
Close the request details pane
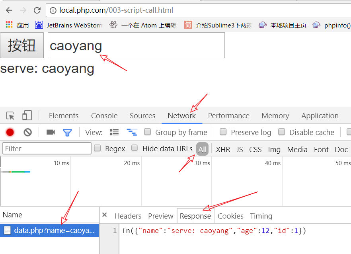pyautogui.click(x=104, y=215)
